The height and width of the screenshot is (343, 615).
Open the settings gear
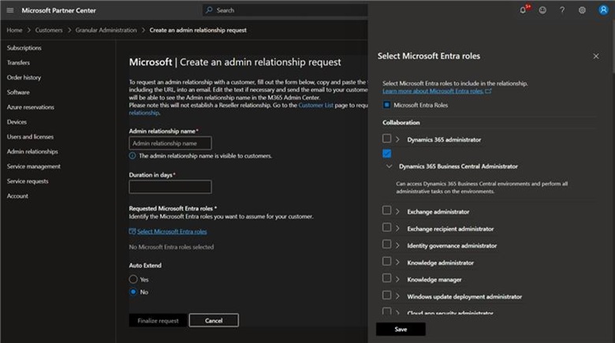(582, 10)
